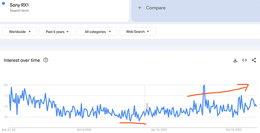Screen dimensions: 260x133
Task: Click the Note marker on chart
Action: pos(147,106)
